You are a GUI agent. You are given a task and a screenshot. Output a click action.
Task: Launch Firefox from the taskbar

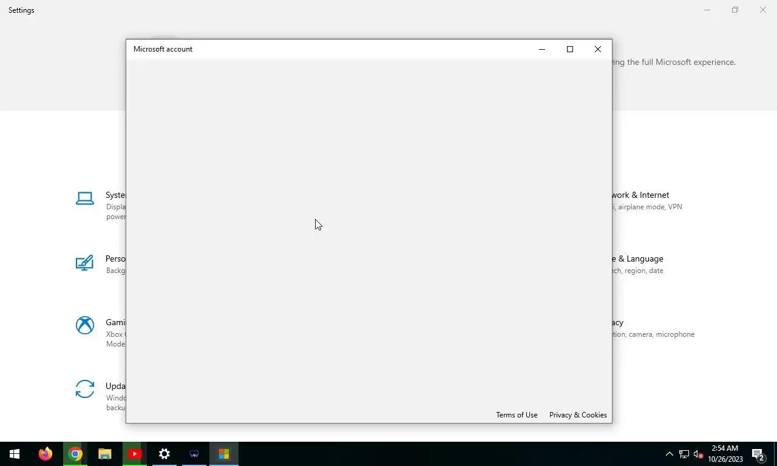[x=45, y=454]
